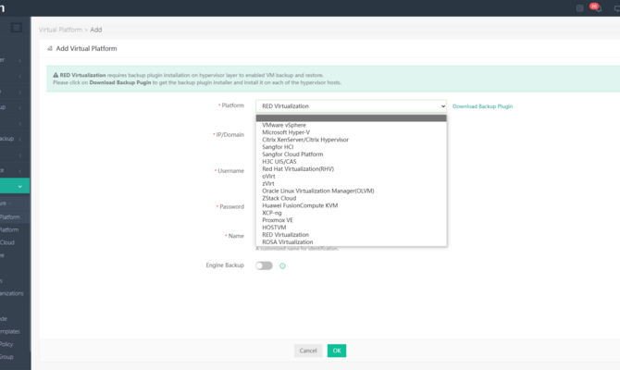Screen dimensions: 620x370
Task: Choose ROSA Virtualization option
Action: [x=351, y=242]
